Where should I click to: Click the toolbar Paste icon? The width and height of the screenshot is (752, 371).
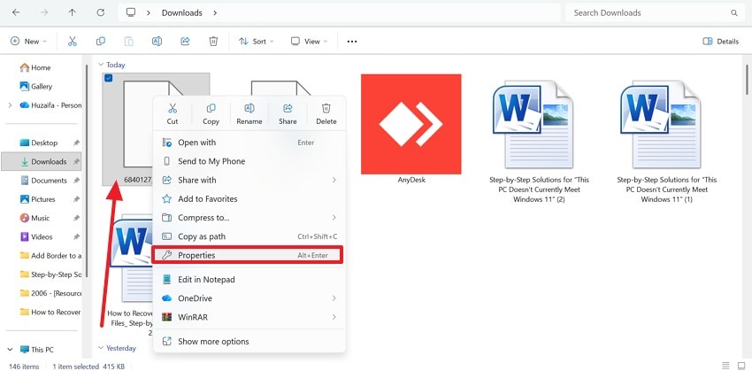[128, 42]
